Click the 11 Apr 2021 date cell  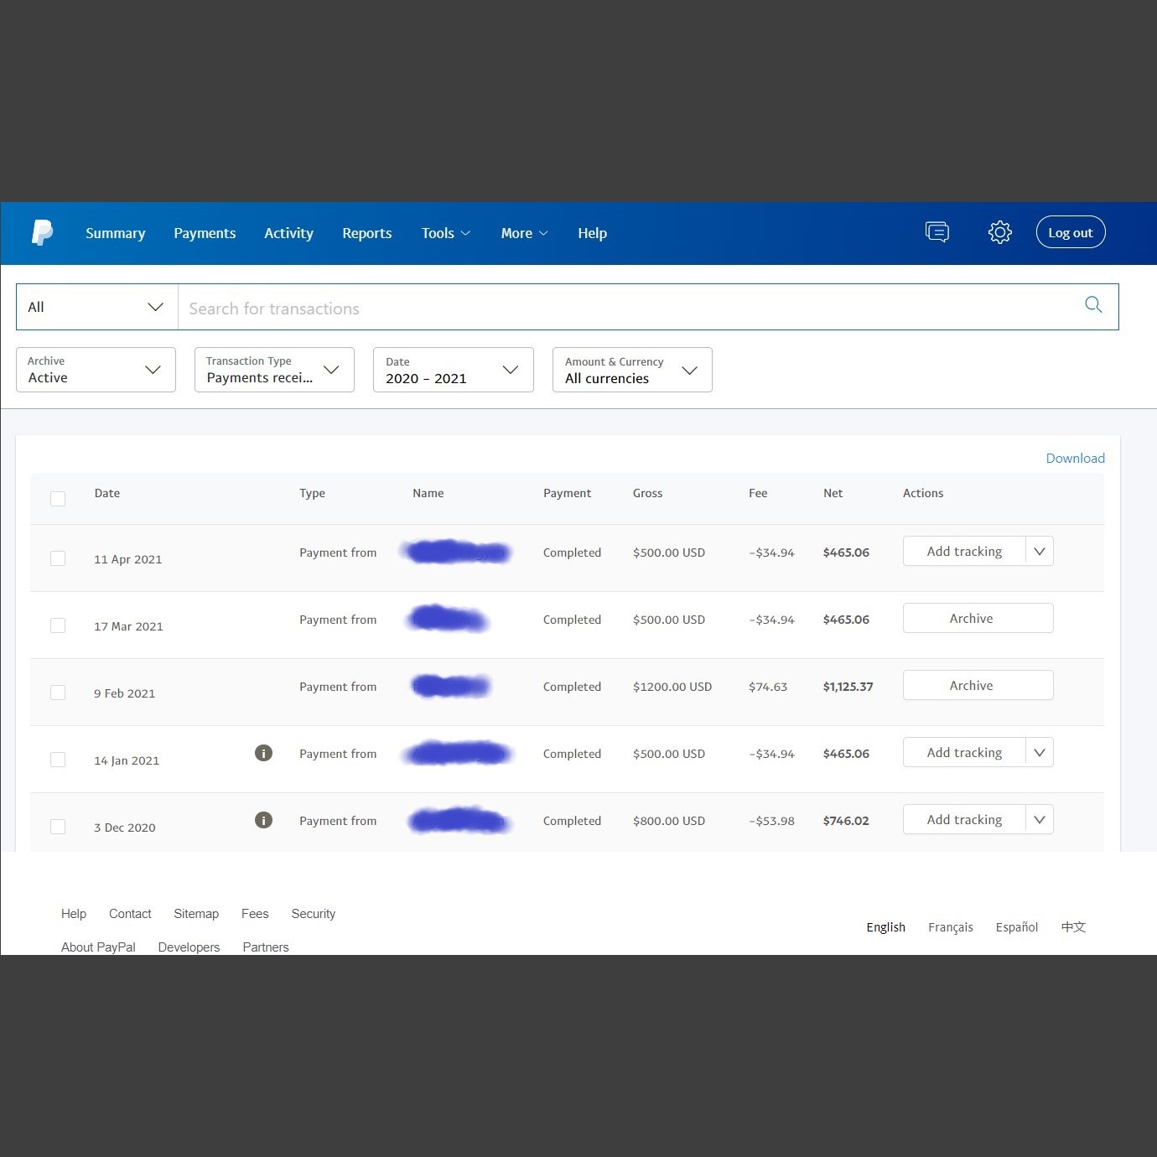128,559
